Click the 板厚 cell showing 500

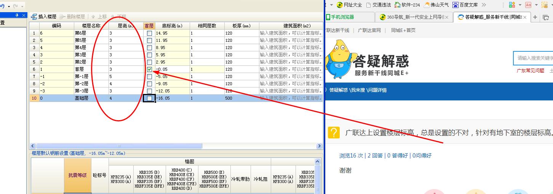[242, 98]
